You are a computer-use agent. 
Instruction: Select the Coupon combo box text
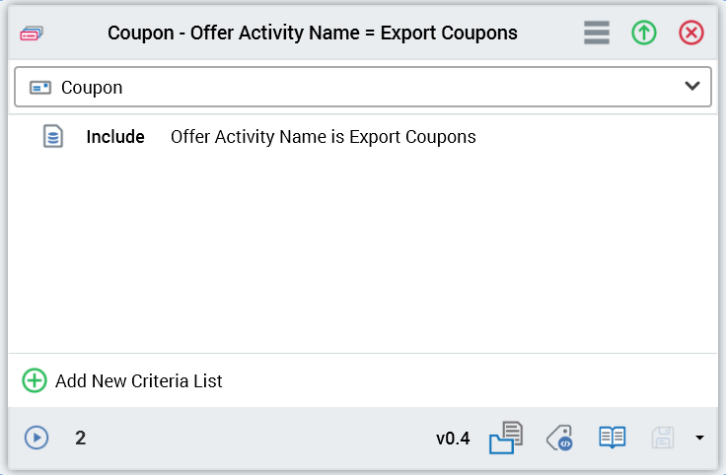coord(92,88)
